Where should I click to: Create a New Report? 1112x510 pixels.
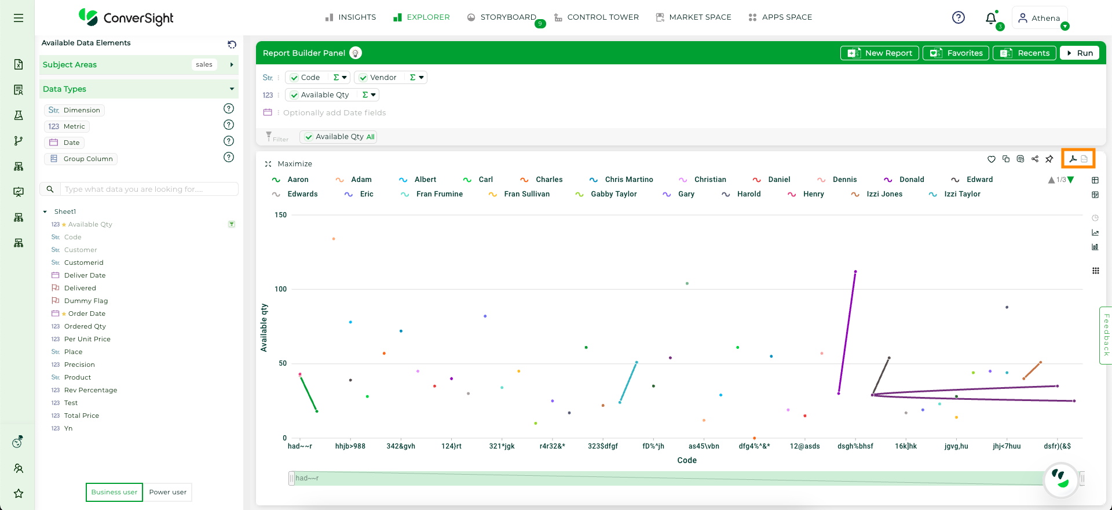point(880,53)
